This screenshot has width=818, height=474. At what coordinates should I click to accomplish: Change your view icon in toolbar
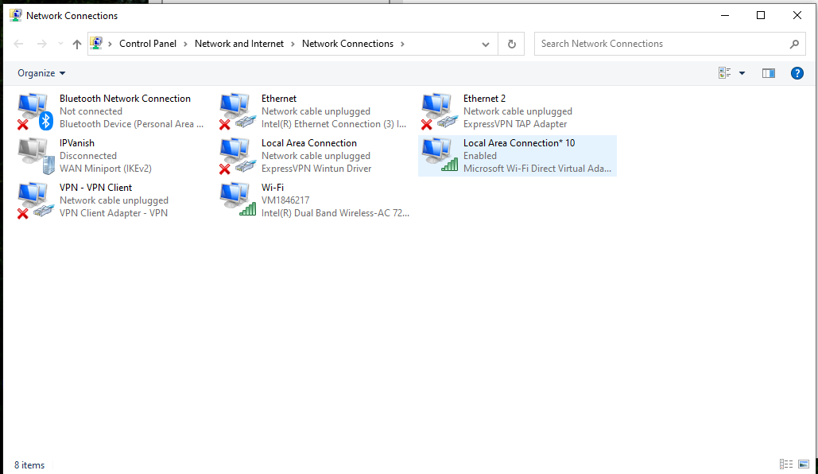pos(724,73)
